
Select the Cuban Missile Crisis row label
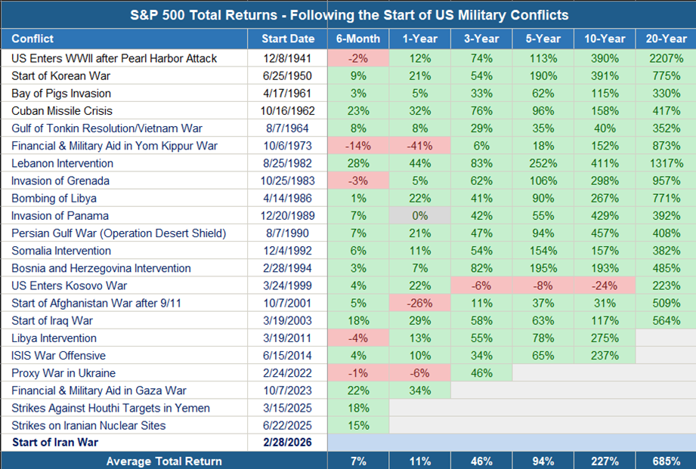57,111
